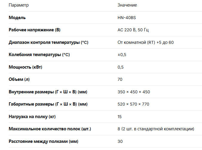Image resolution: width=202 pixels, height=150 pixels.
Task: Click the ±0,5 fluctuation value
Action: [x=122, y=55]
